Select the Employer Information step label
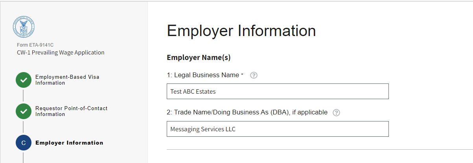 [x=69, y=143]
